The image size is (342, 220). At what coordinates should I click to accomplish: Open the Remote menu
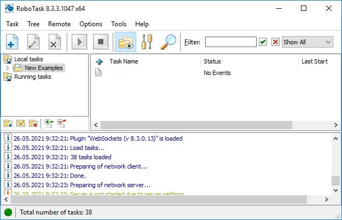(x=59, y=24)
